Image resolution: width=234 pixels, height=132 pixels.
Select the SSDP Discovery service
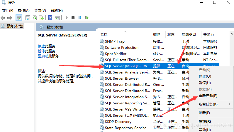pos(118,121)
